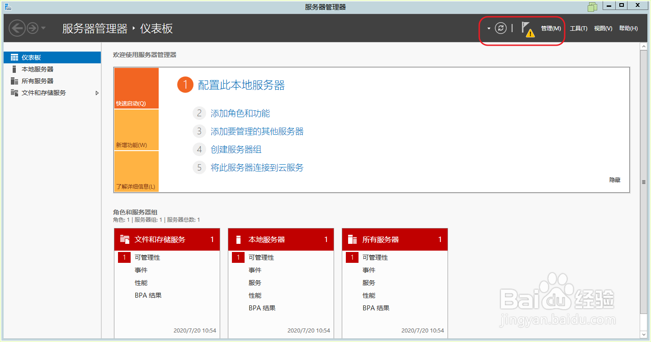651x342 pixels.
Task: Open the notifications flag with warning badge
Action: (527, 28)
